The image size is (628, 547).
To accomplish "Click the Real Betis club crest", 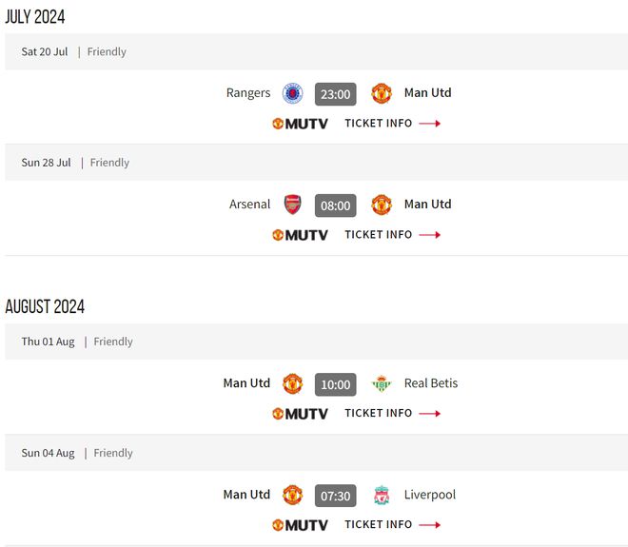I will (x=382, y=383).
